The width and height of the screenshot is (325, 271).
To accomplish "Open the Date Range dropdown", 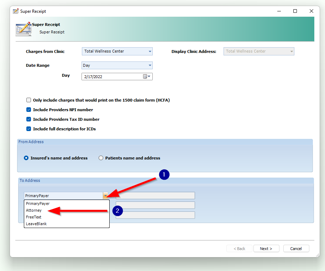I will tap(150, 65).
